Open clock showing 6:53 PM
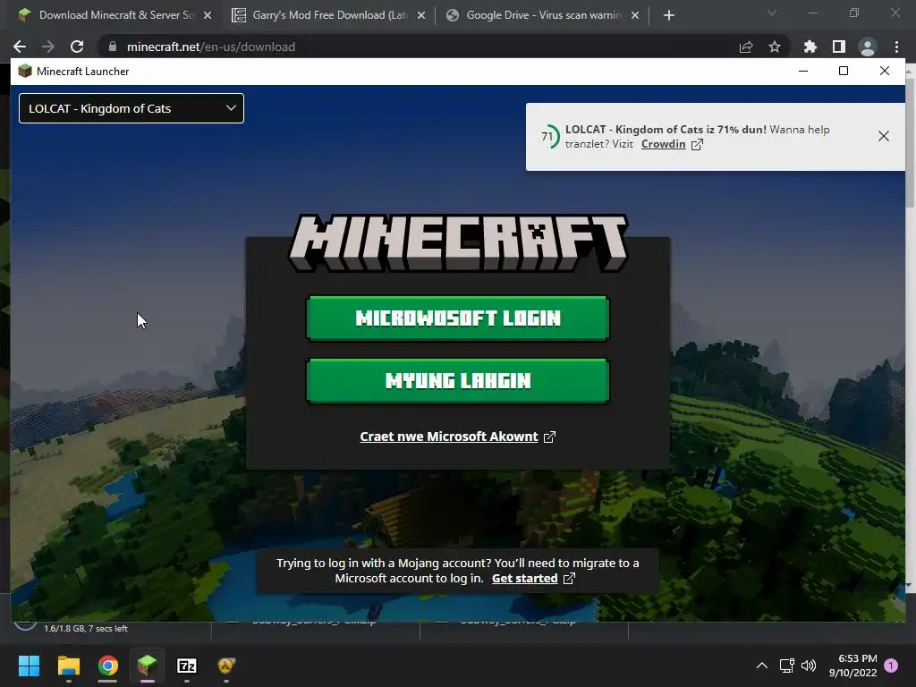 (x=852, y=666)
